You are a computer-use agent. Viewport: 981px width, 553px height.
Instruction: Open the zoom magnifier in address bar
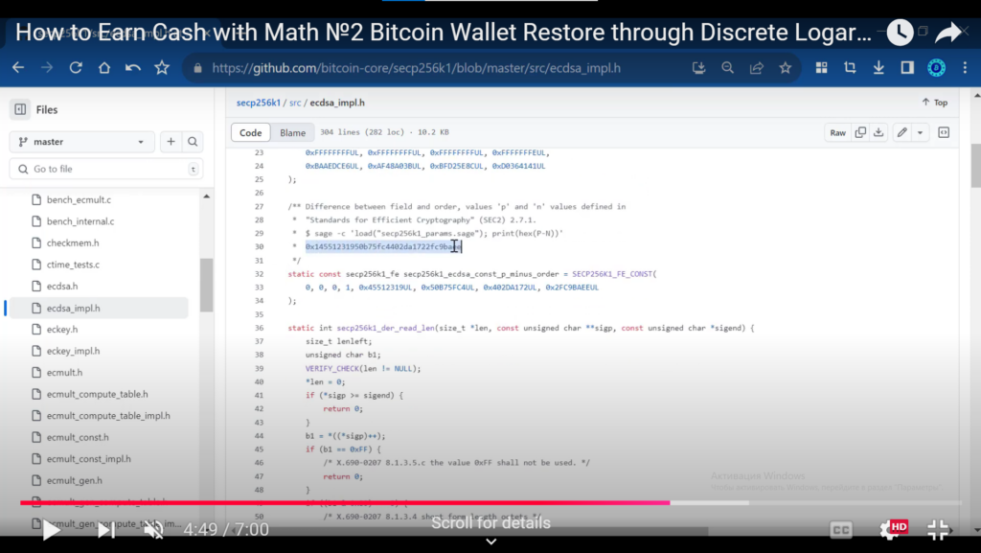pyautogui.click(x=728, y=67)
